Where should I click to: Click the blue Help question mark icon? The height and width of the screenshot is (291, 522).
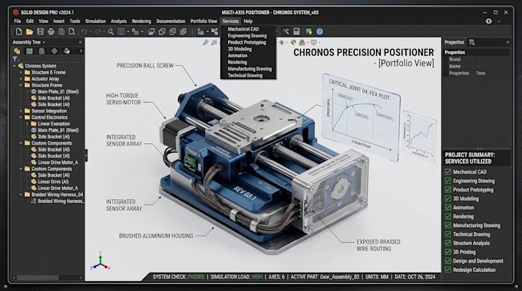tap(319, 31)
